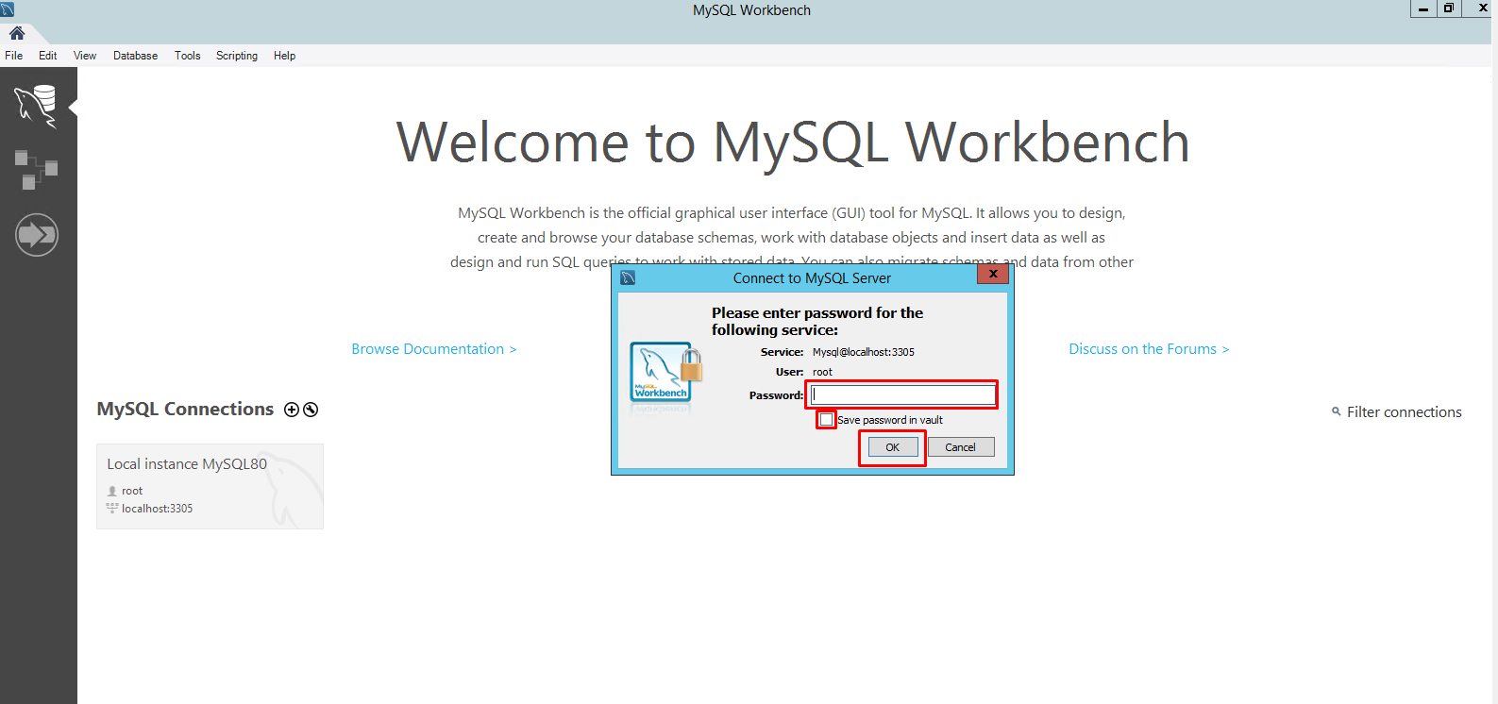Screen dimensions: 1498x704
Task: Minimize the MySQL Workbench window
Action: point(1423,8)
